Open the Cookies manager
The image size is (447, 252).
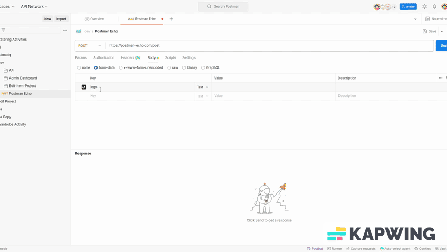[x=422, y=249]
